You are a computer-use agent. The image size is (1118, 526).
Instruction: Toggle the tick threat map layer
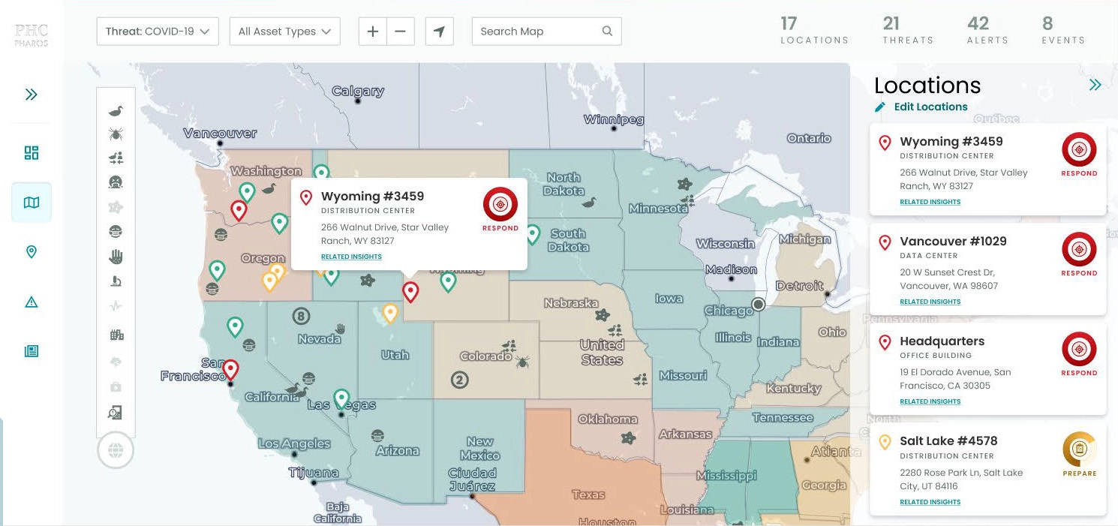116,134
